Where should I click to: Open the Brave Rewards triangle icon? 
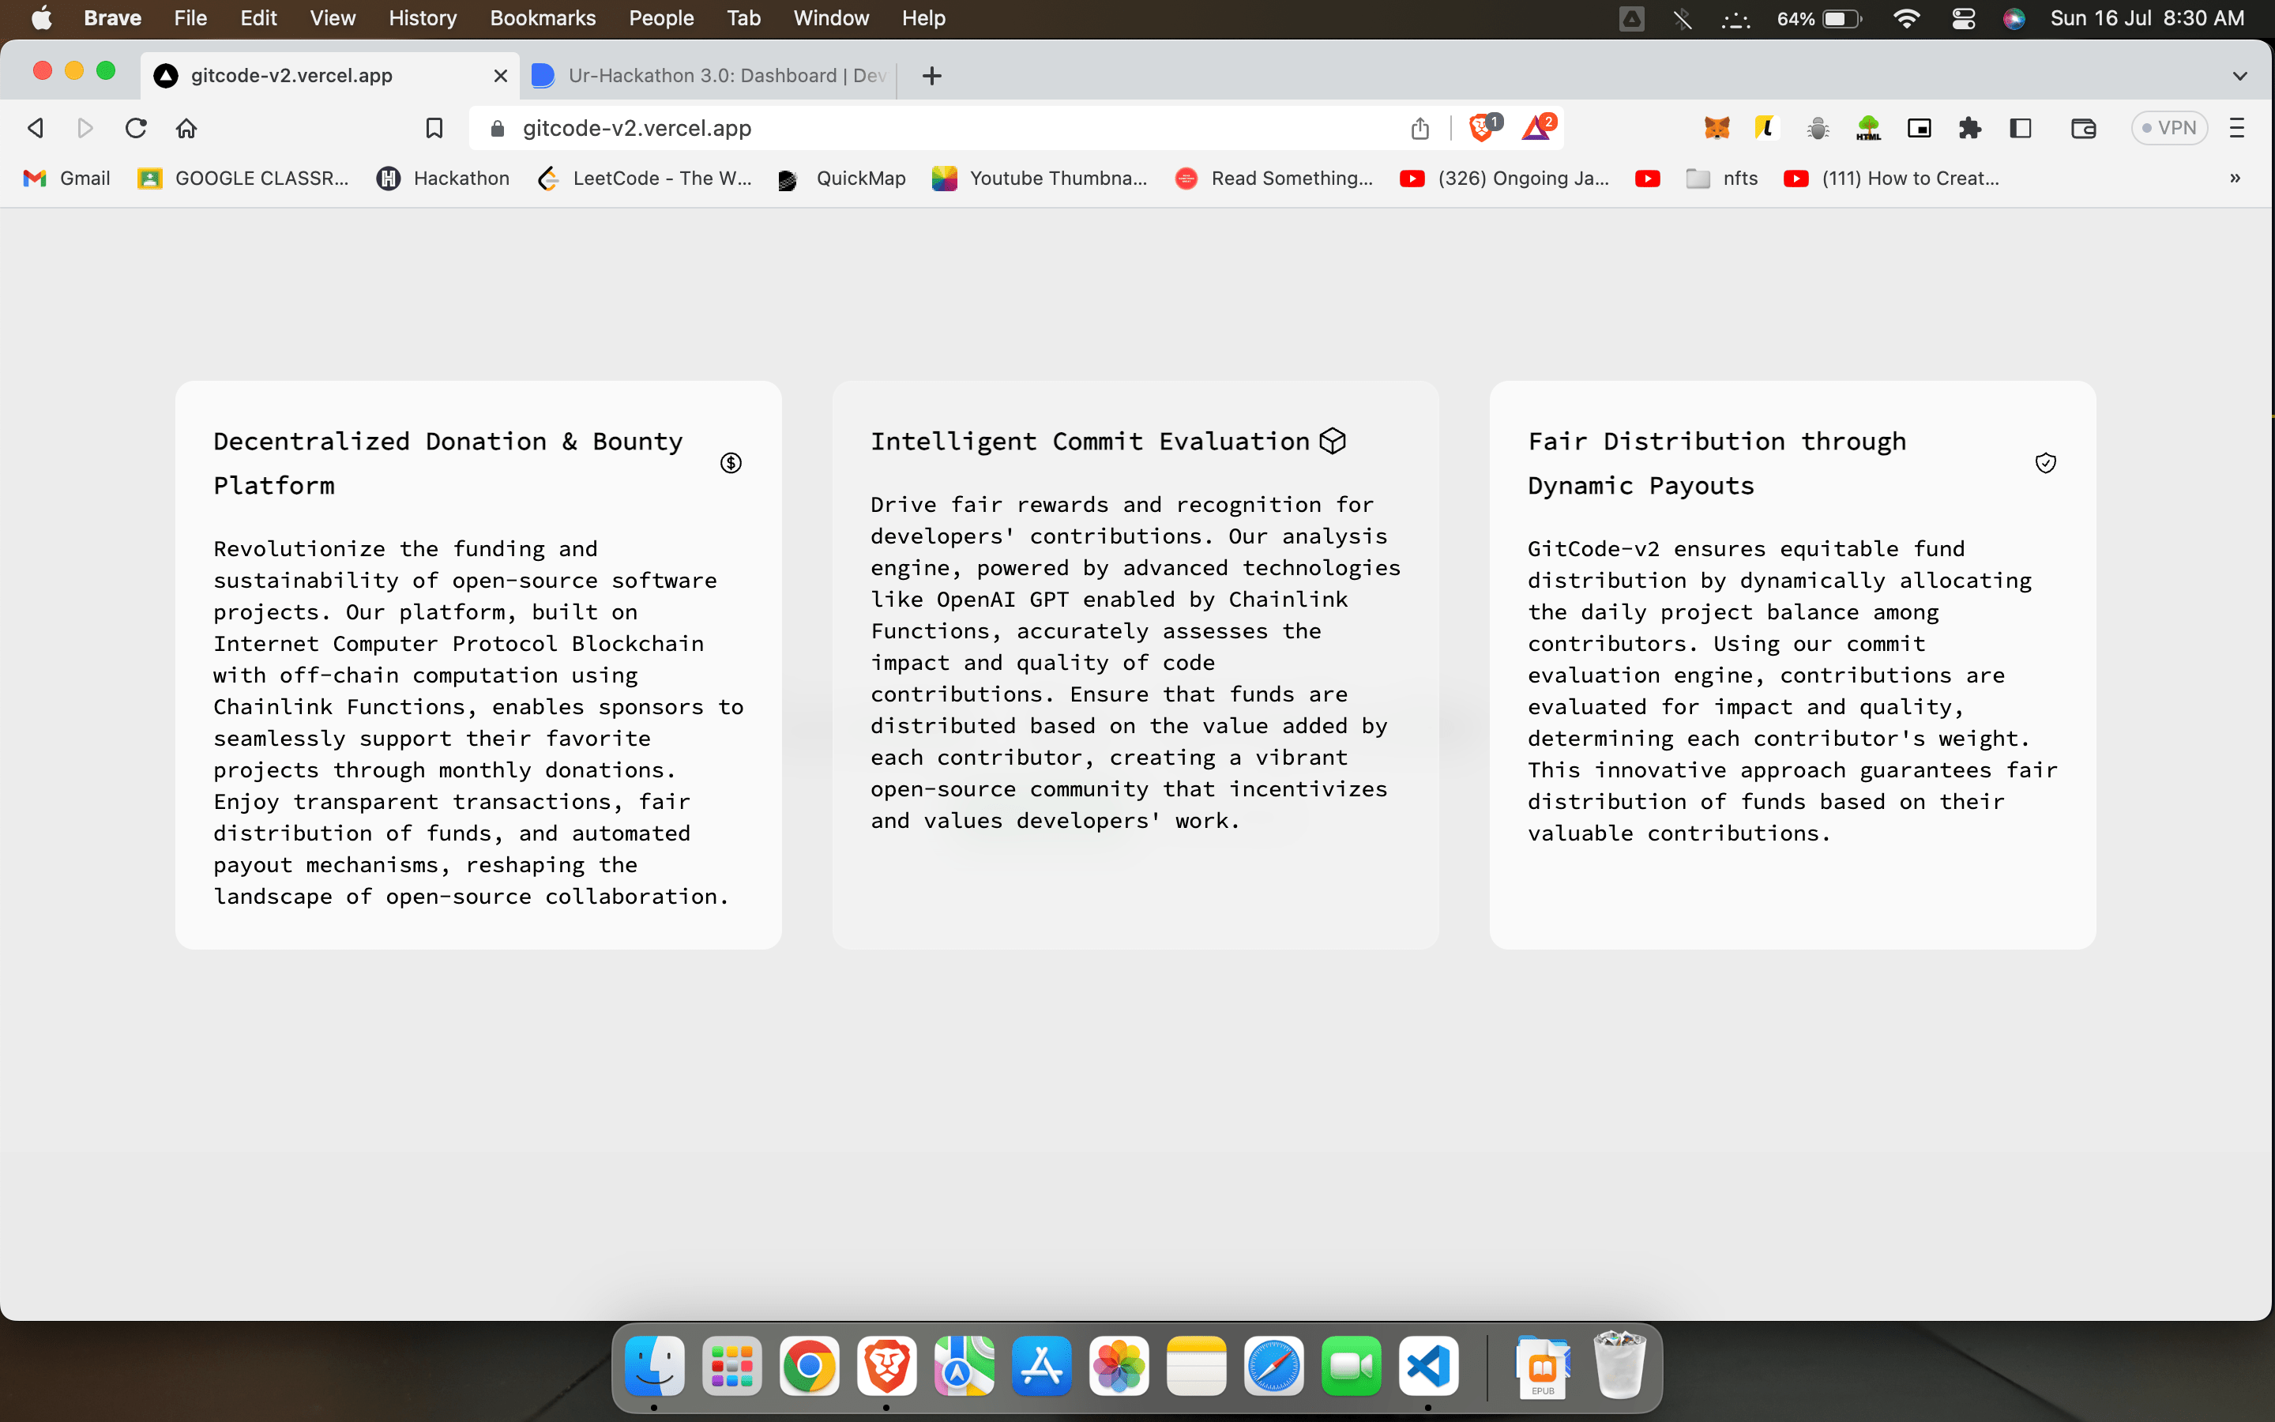tap(1537, 128)
